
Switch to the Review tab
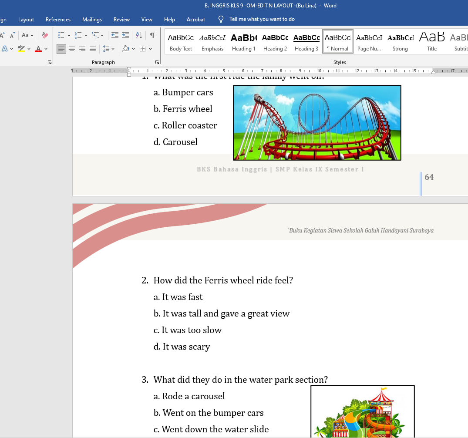(x=121, y=20)
